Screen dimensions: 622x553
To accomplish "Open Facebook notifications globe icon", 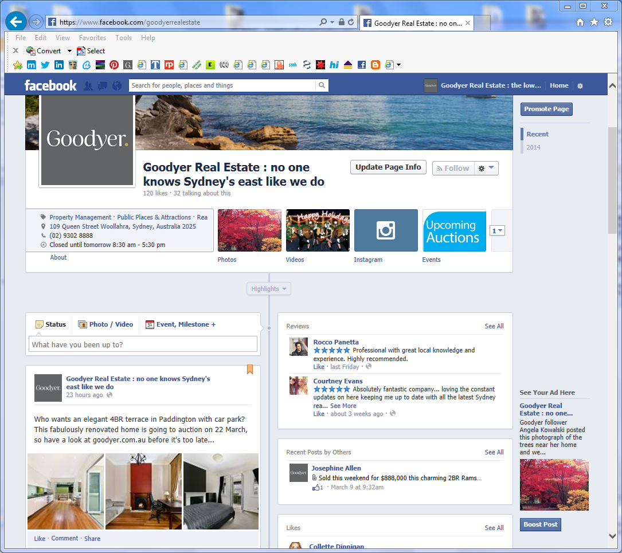I will pos(117,86).
